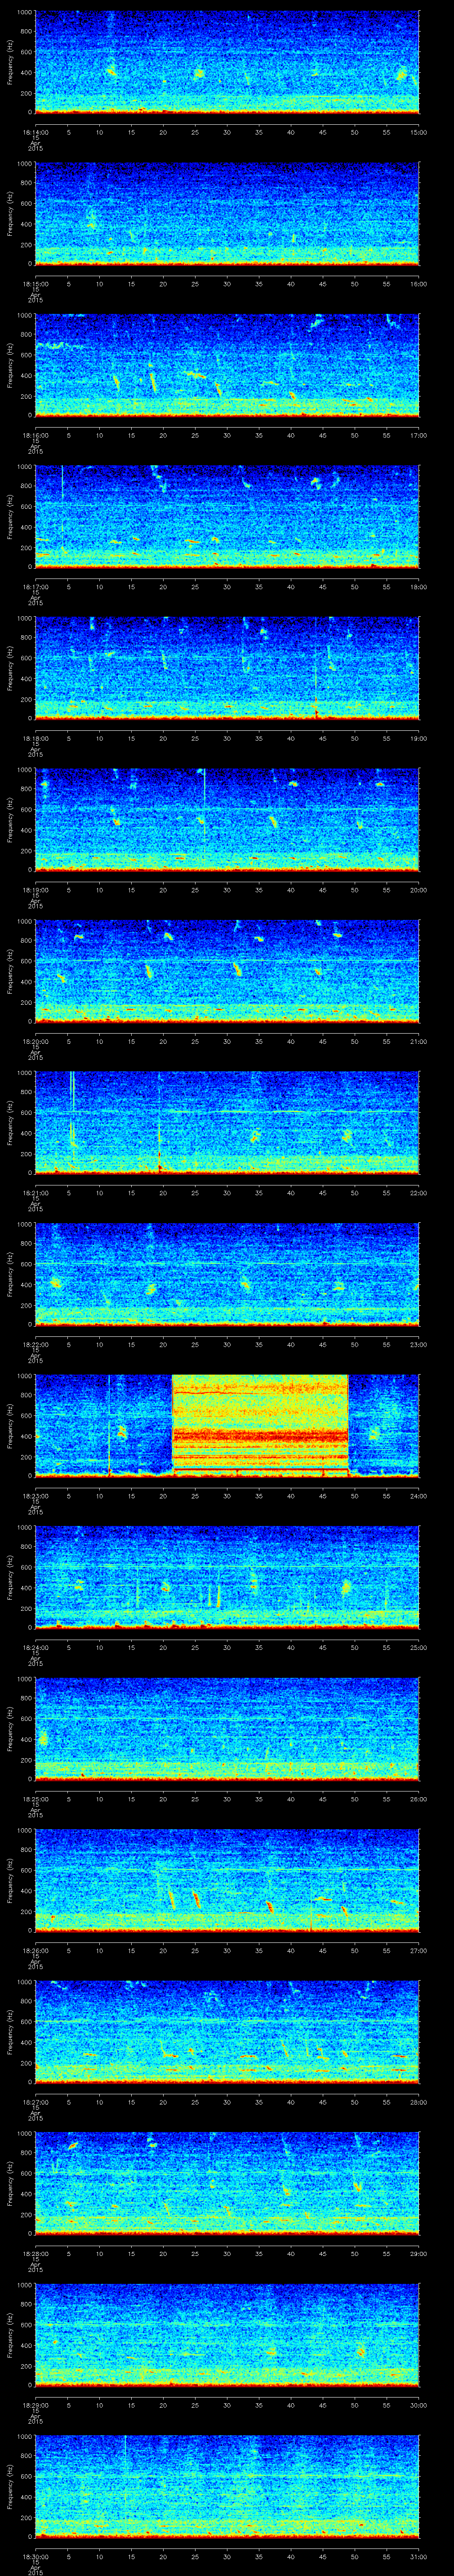Click Frequency (Hz) axis label of 18:14:00 panel

click(x=10, y=62)
